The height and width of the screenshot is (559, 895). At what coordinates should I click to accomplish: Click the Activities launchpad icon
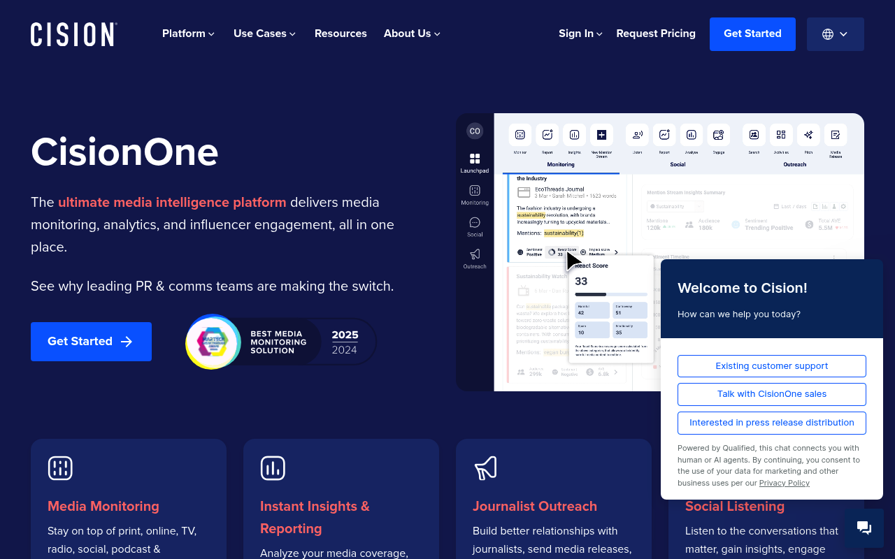point(781,135)
